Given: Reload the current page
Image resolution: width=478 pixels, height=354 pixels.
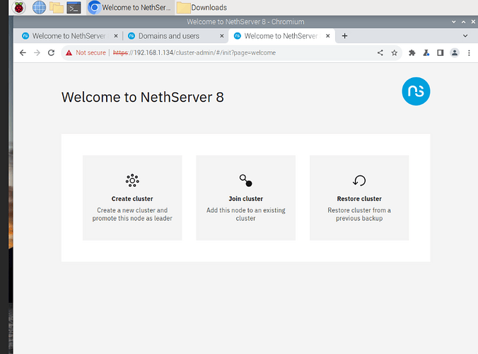Looking at the screenshot, I should point(51,53).
